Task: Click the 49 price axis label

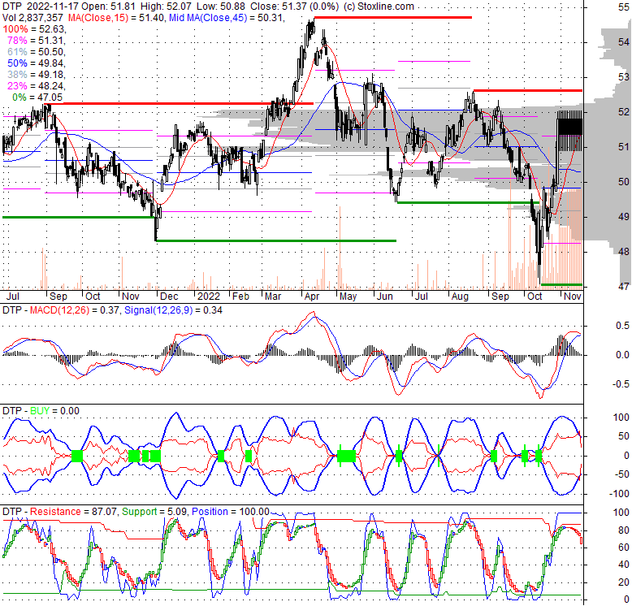Action: click(624, 216)
